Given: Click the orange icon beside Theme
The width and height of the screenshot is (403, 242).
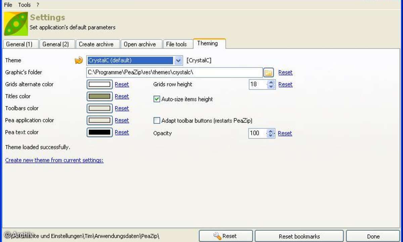Looking at the screenshot, I should click(79, 61).
